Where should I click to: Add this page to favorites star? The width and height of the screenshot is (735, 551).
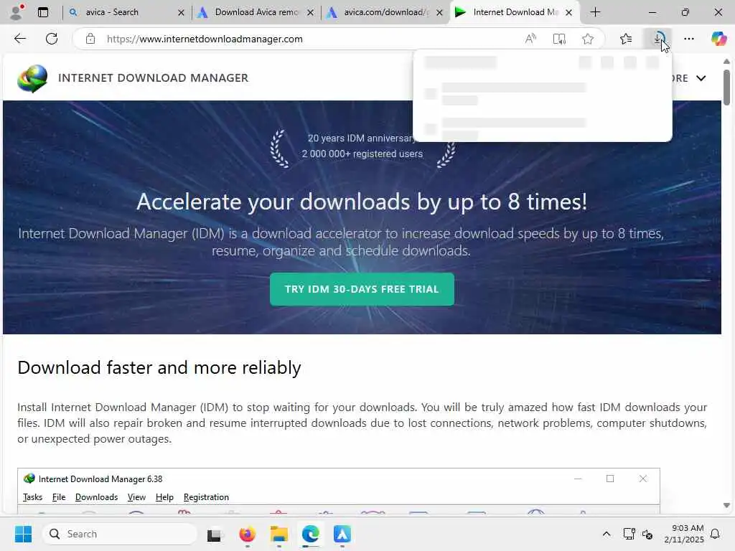click(588, 39)
